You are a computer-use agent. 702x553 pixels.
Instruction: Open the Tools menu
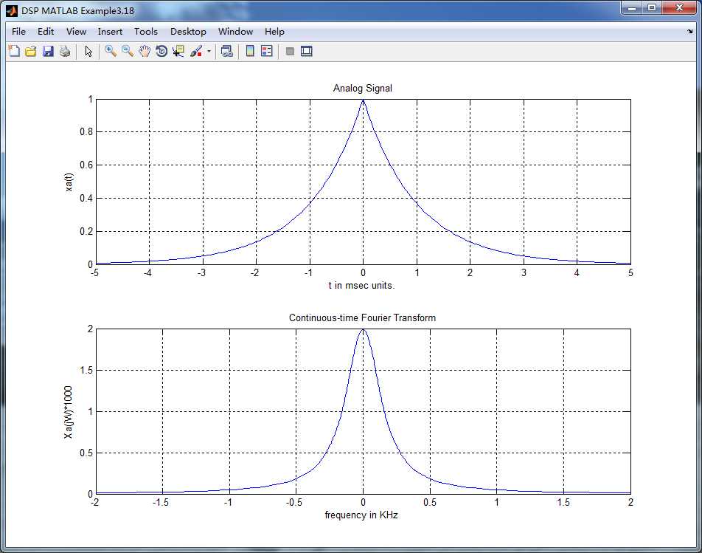point(146,31)
